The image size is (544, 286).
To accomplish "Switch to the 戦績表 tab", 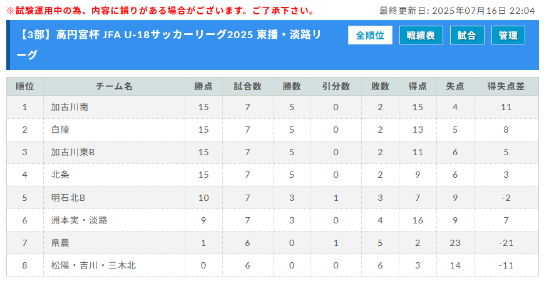I will coord(421,35).
